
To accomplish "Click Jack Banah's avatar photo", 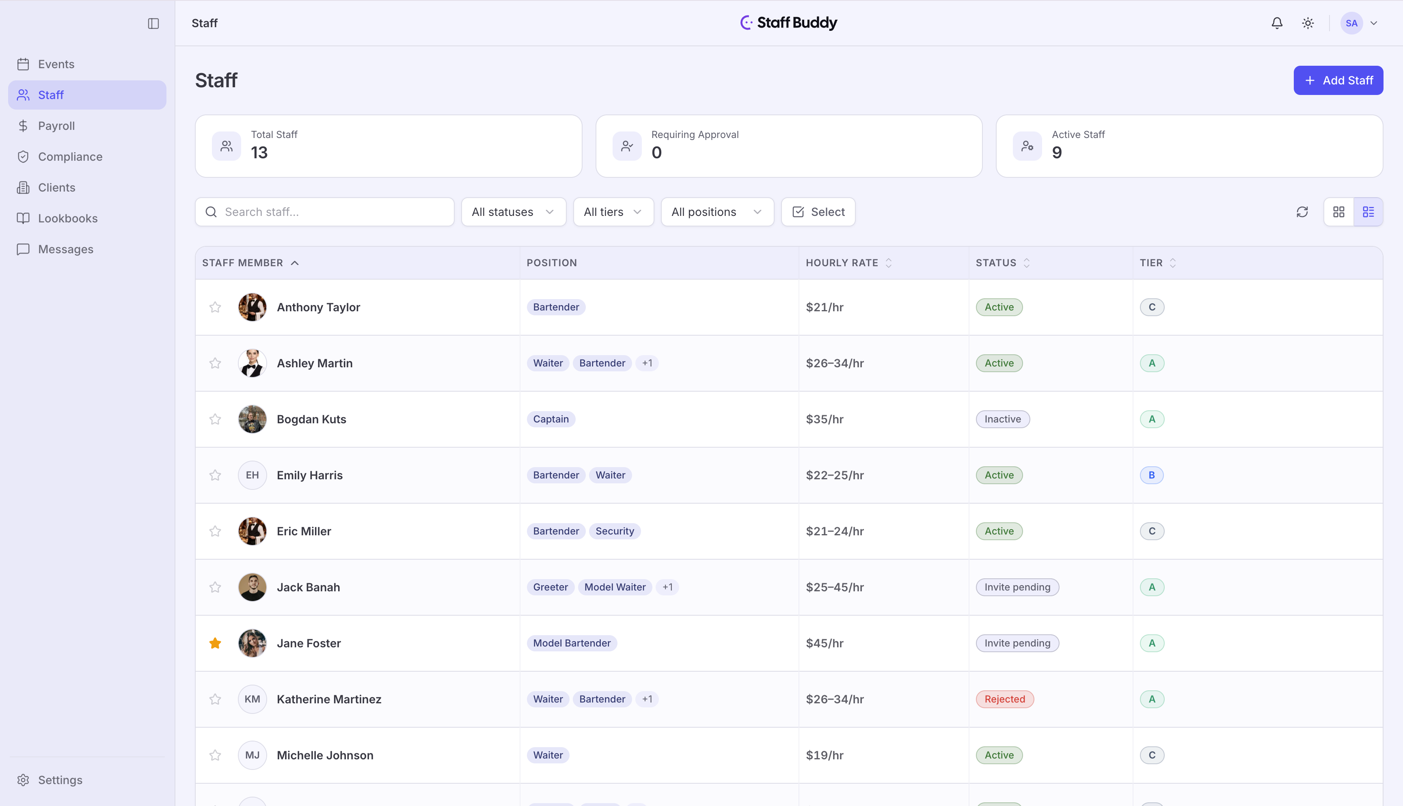I will pos(253,587).
